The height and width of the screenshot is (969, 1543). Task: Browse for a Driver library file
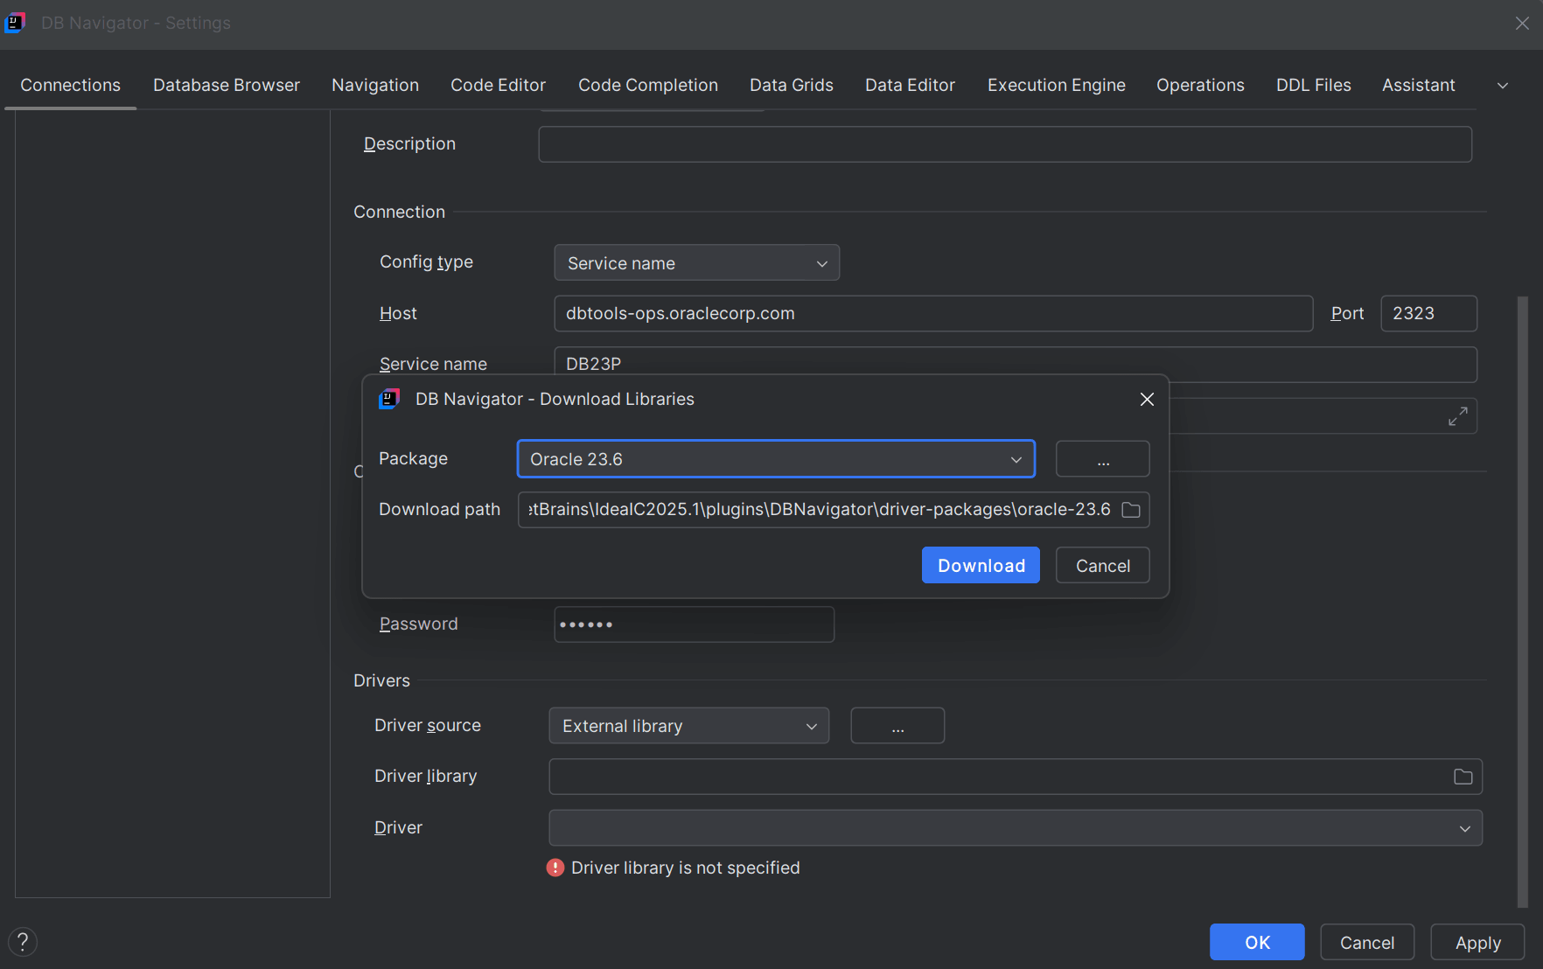tap(1462, 777)
